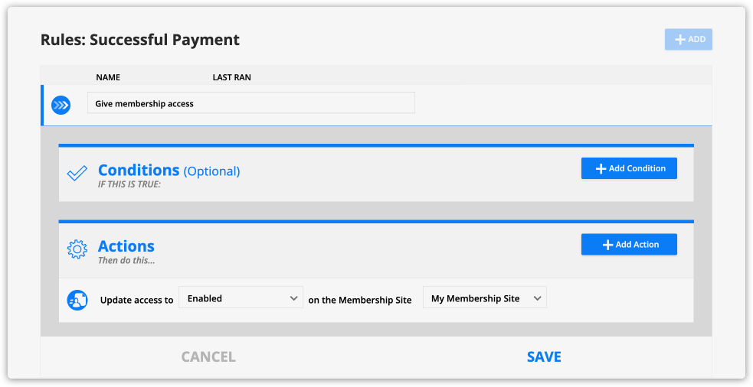Click the 'Then do this...' subtitle
Screen dimensions: 753x387
point(126,261)
